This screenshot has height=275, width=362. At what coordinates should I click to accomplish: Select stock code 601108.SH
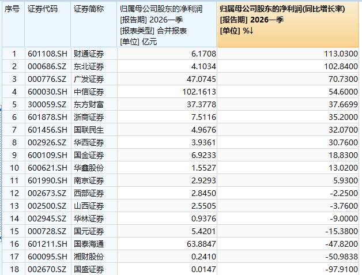pos(48,54)
